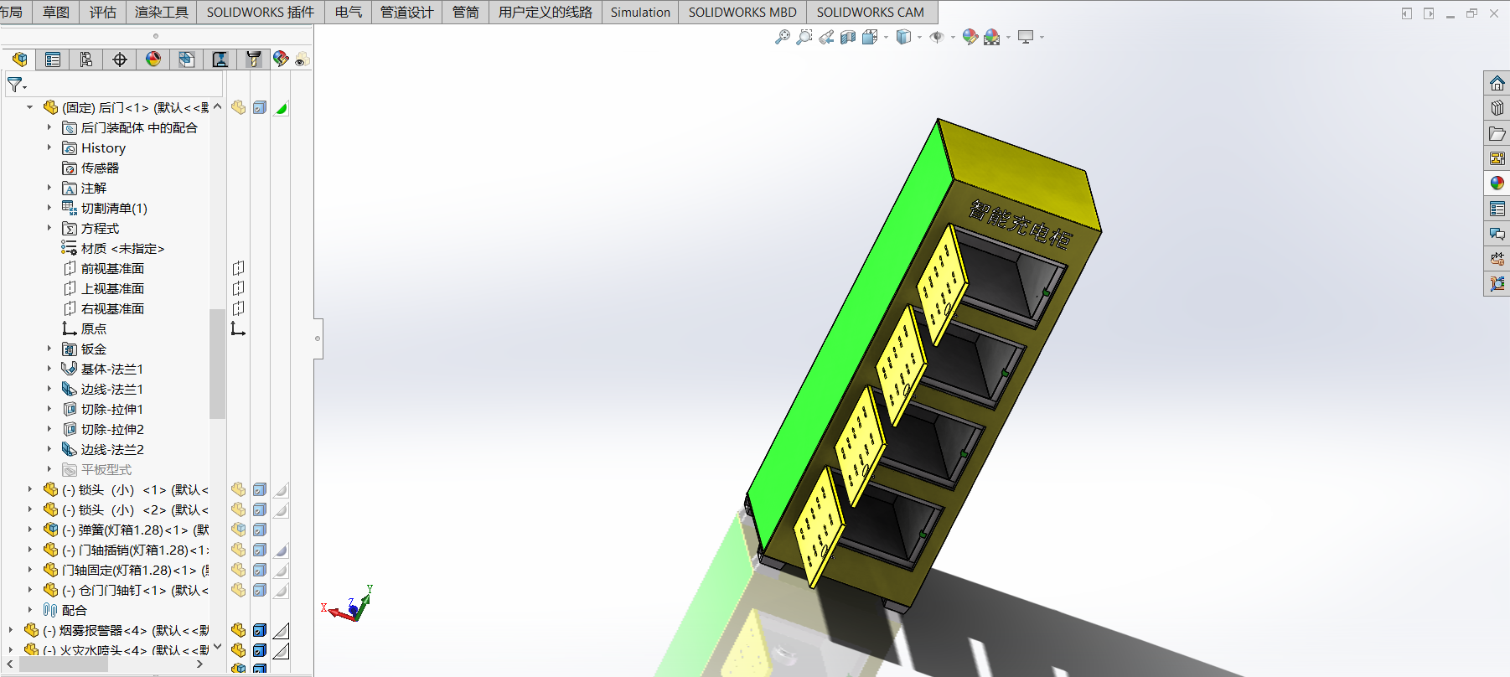The image size is (1510, 677).
Task: Switch to the 渲染工具 tab
Action: point(162,12)
